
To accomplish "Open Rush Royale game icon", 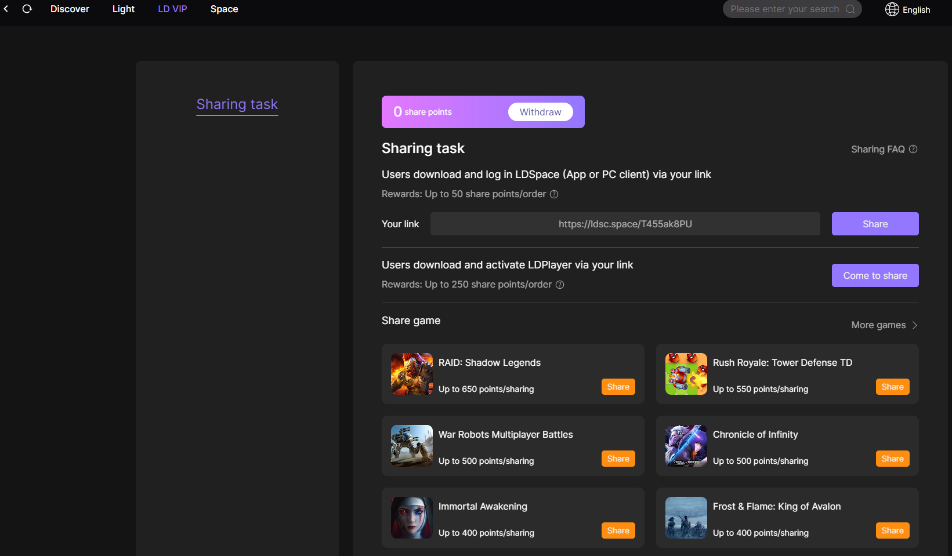I will (x=686, y=374).
